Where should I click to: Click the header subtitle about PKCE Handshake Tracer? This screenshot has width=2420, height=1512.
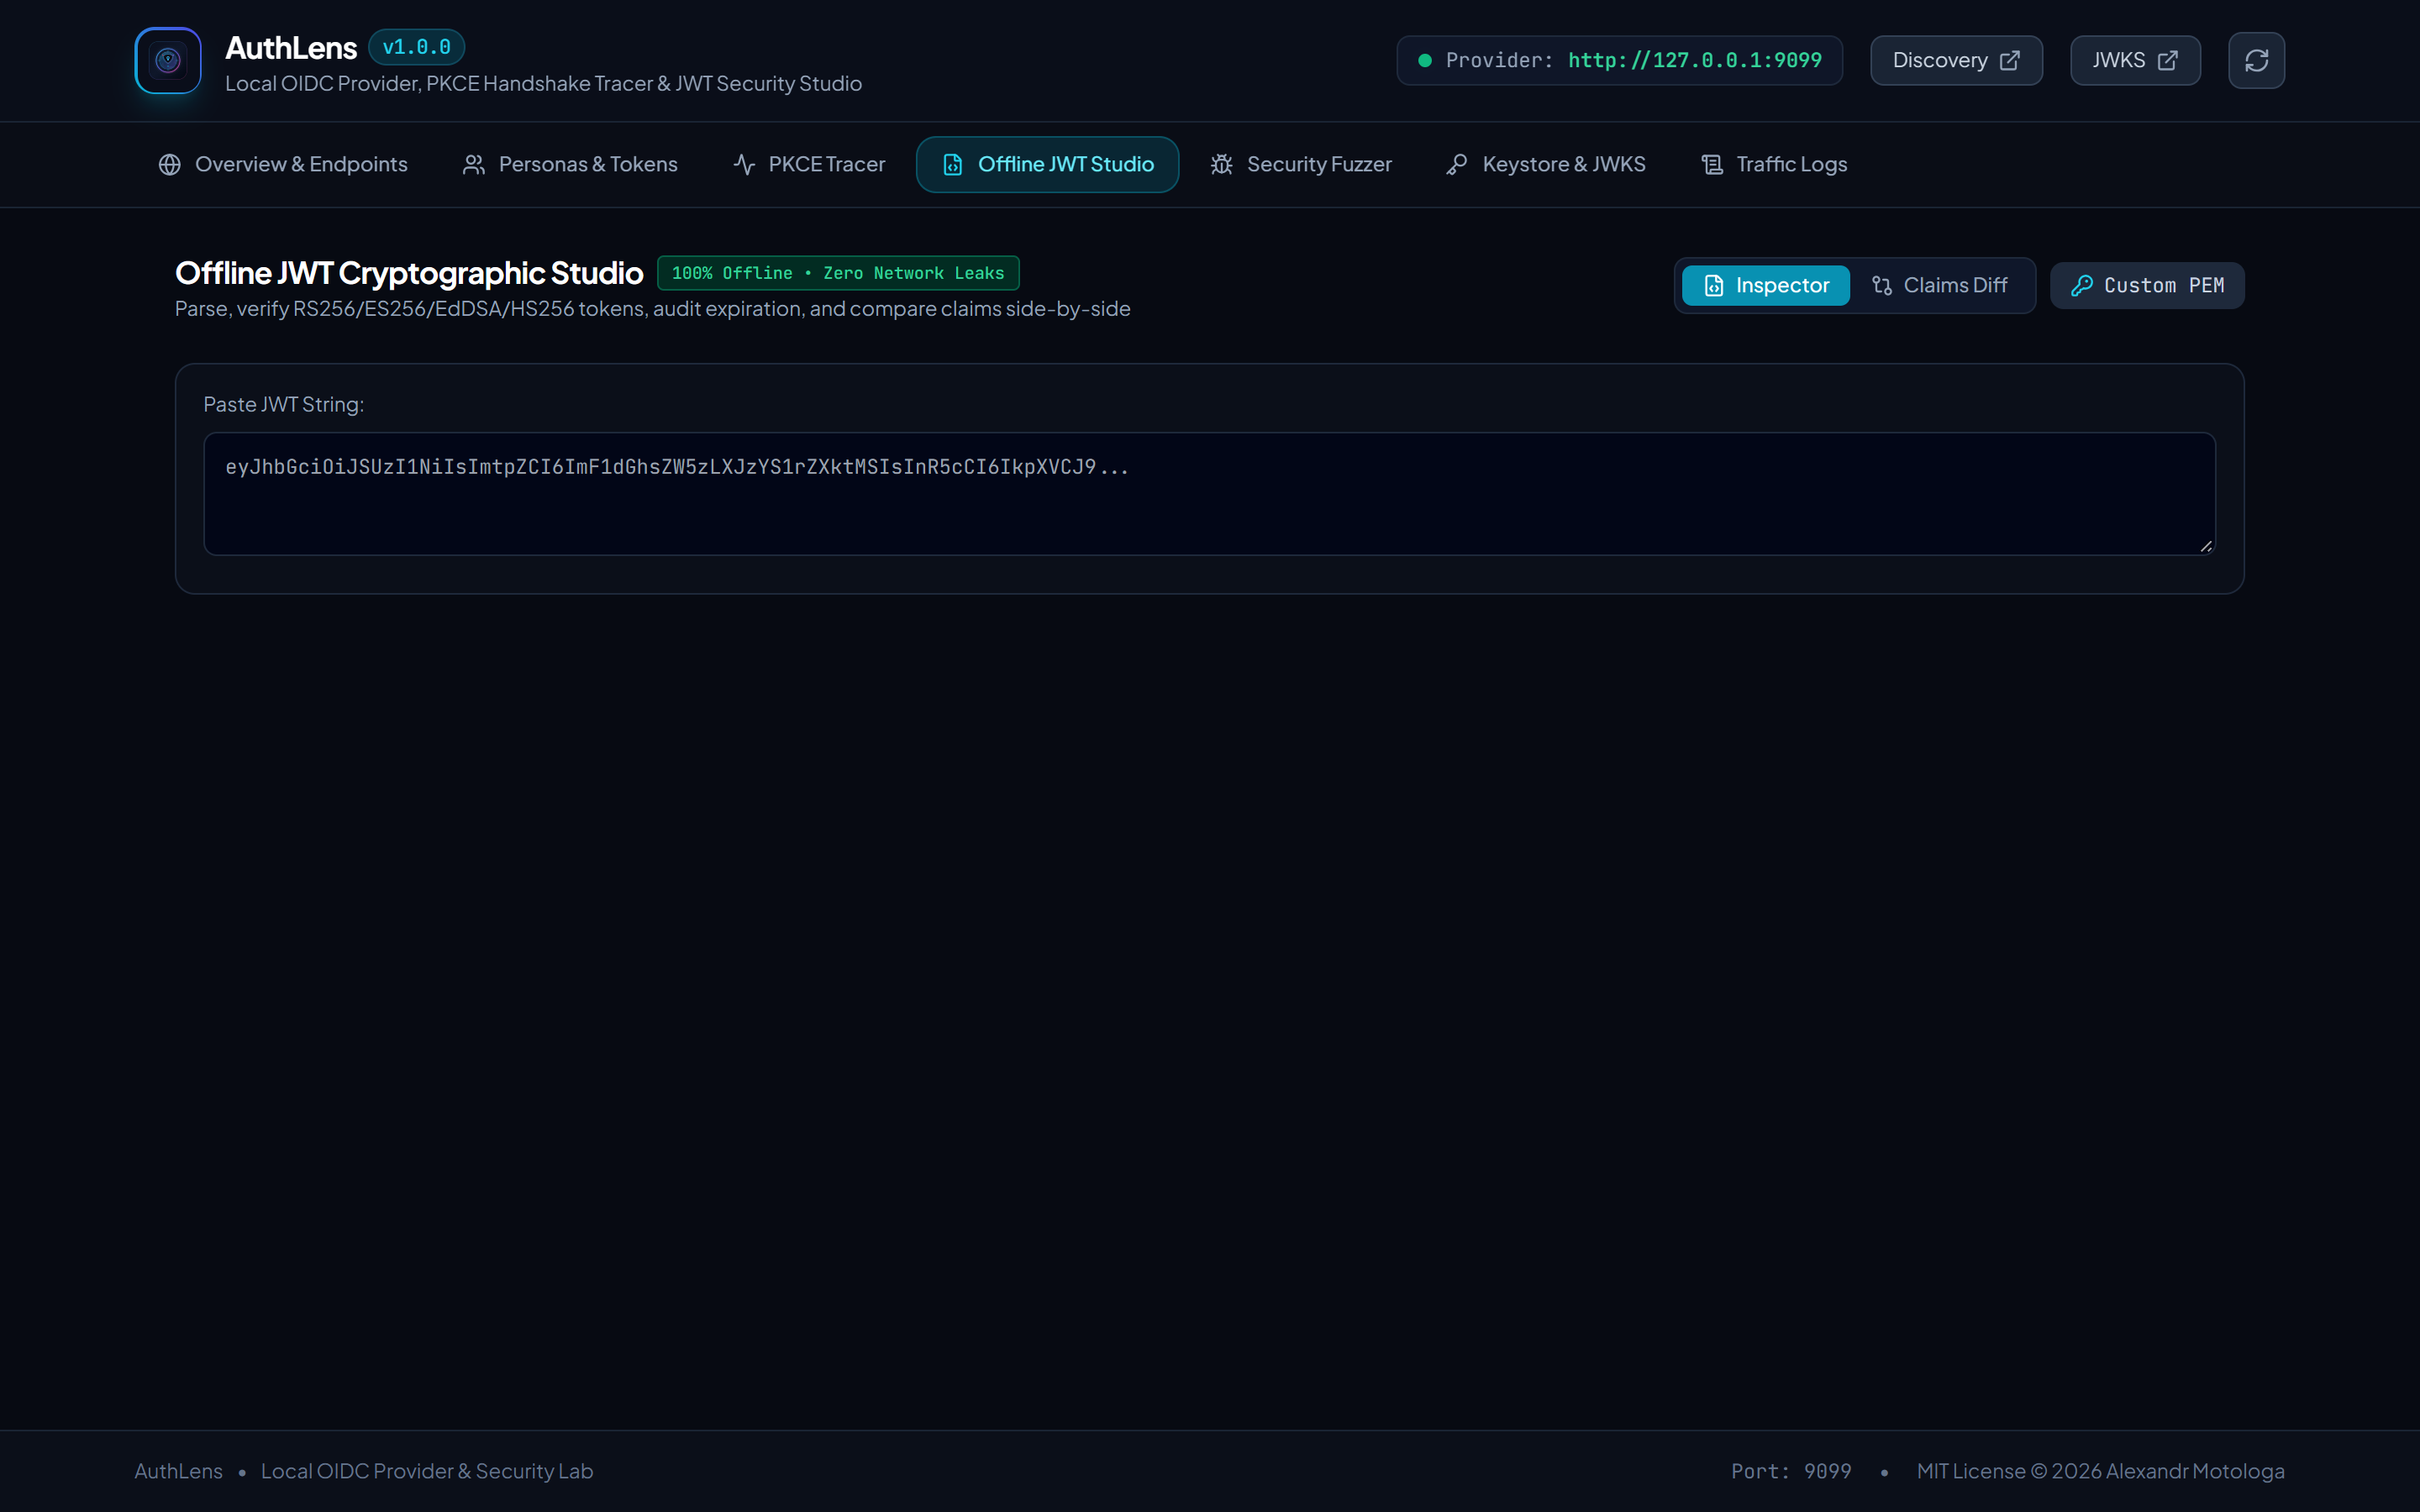pyautogui.click(x=543, y=83)
